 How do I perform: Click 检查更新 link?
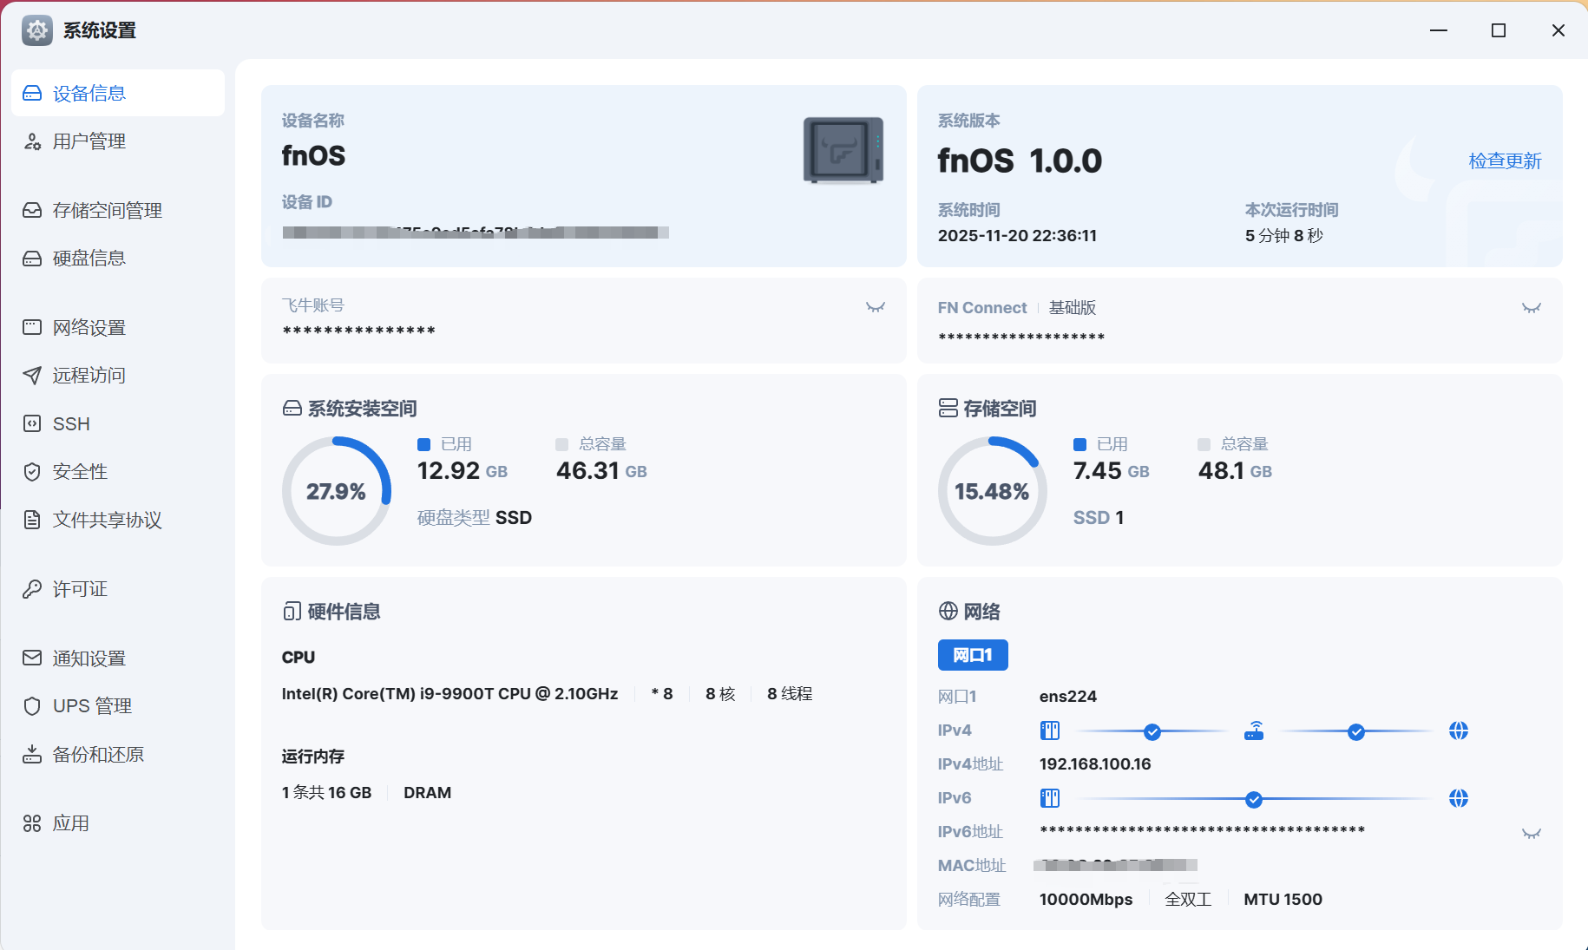(1504, 161)
